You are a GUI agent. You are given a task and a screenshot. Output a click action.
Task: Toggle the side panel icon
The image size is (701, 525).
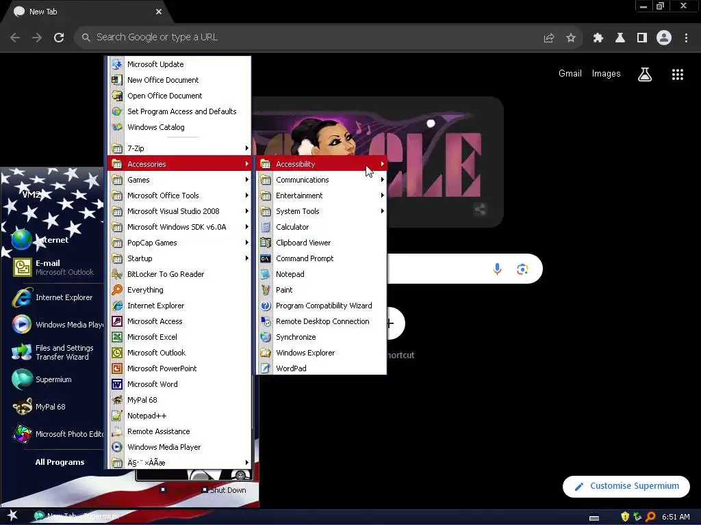point(642,38)
